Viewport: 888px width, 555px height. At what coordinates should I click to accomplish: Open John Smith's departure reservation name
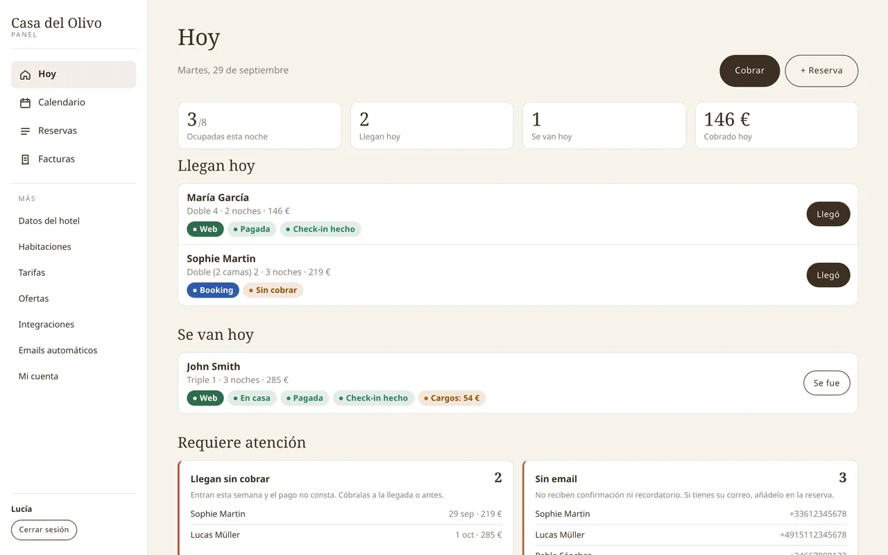click(214, 366)
